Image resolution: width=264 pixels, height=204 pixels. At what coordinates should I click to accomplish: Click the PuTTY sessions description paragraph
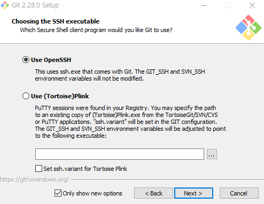[x=130, y=122]
